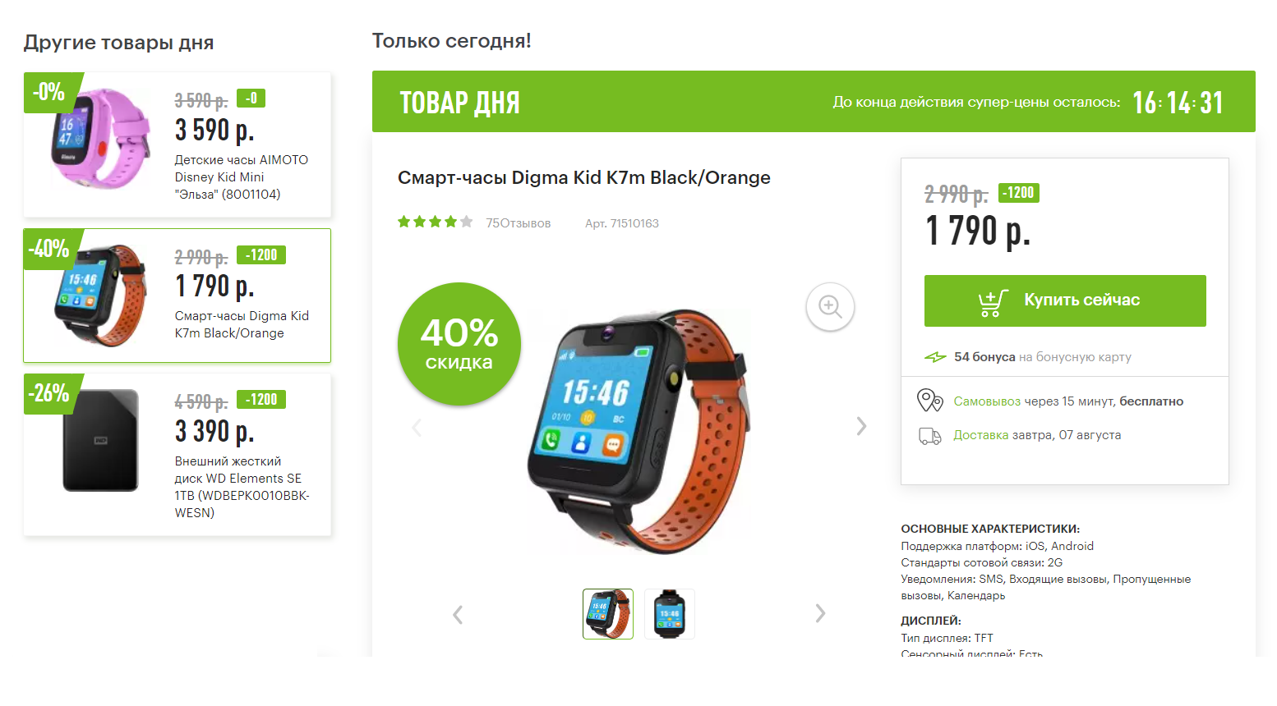This screenshot has width=1277, height=706.
Task: Select Digma Kid K7m deal card in sidebar
Action: pyautogui.click(x=177, y=296)
